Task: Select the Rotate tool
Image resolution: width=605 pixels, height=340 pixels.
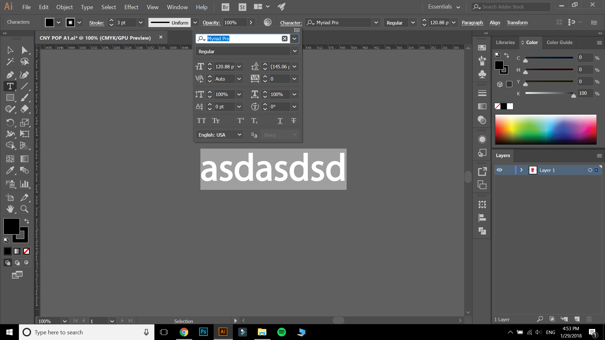Action: pyautogui.click(x=10, y=122)
